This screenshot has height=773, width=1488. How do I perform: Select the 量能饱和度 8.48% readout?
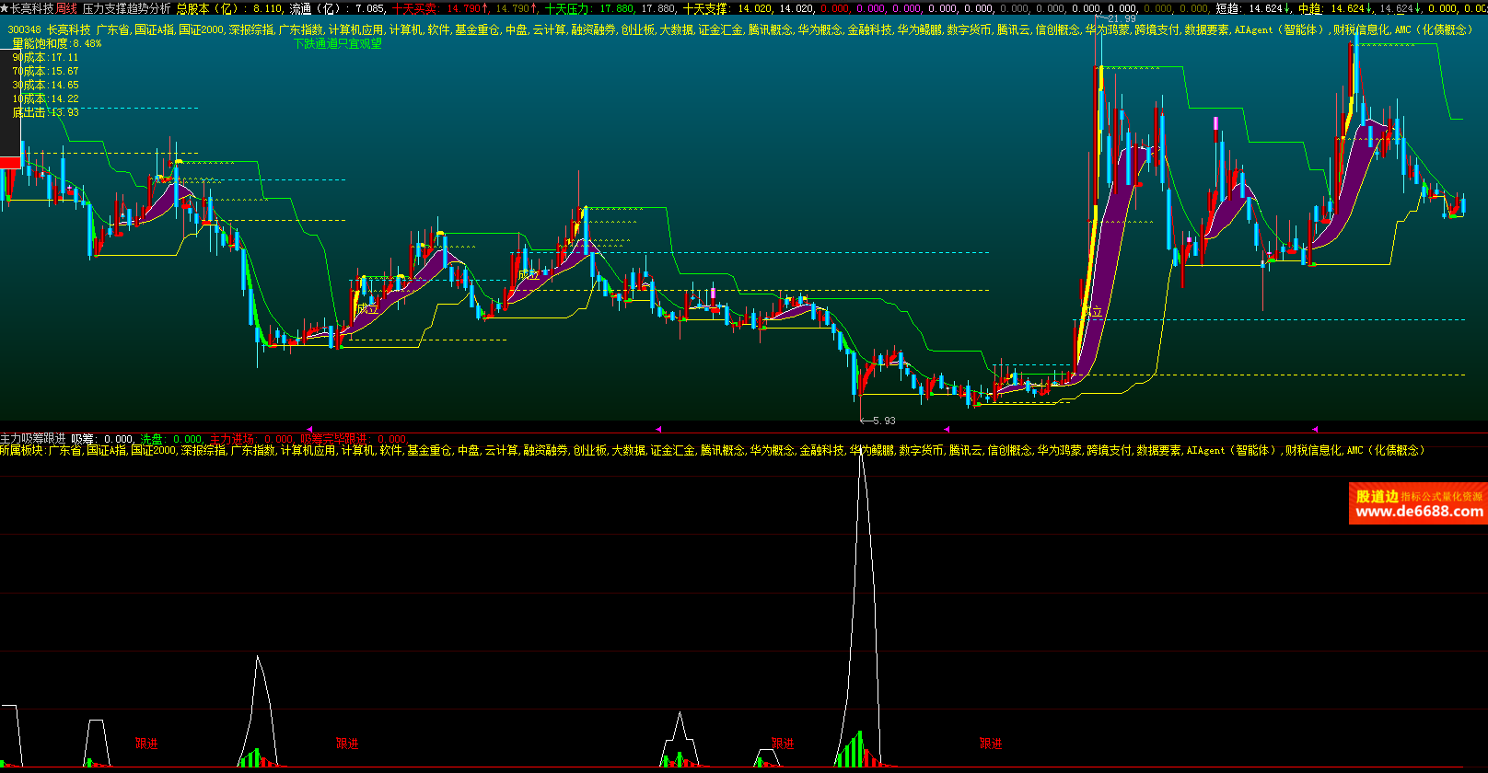[x=57, y=43]
